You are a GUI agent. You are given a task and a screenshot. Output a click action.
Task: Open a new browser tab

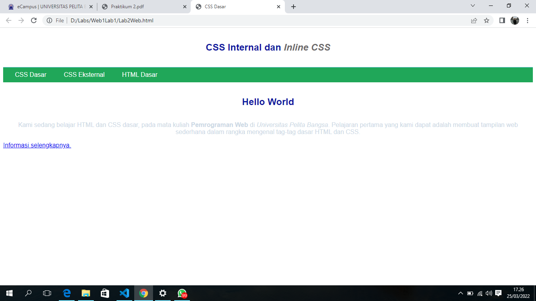[294, 6]
